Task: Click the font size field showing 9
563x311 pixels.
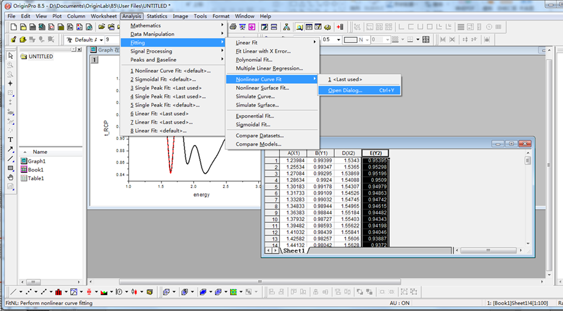Action: click(x=112, y=40)
